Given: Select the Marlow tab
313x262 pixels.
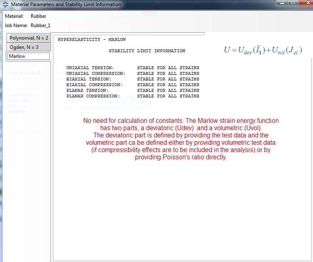Looking at the screenshot, I should (28, 56).
